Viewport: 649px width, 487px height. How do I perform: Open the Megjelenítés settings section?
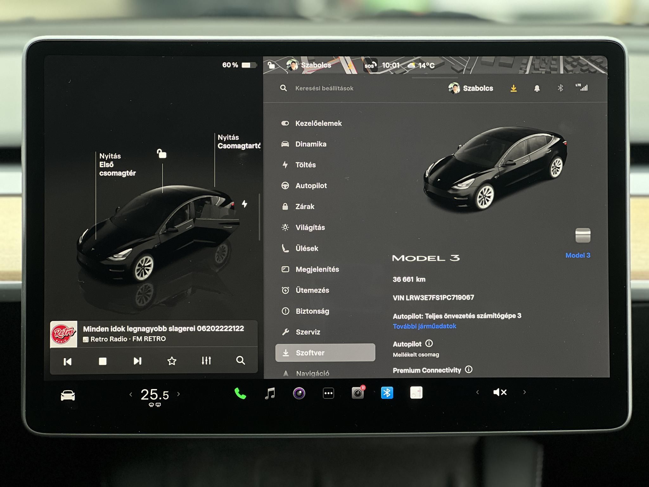317,269
